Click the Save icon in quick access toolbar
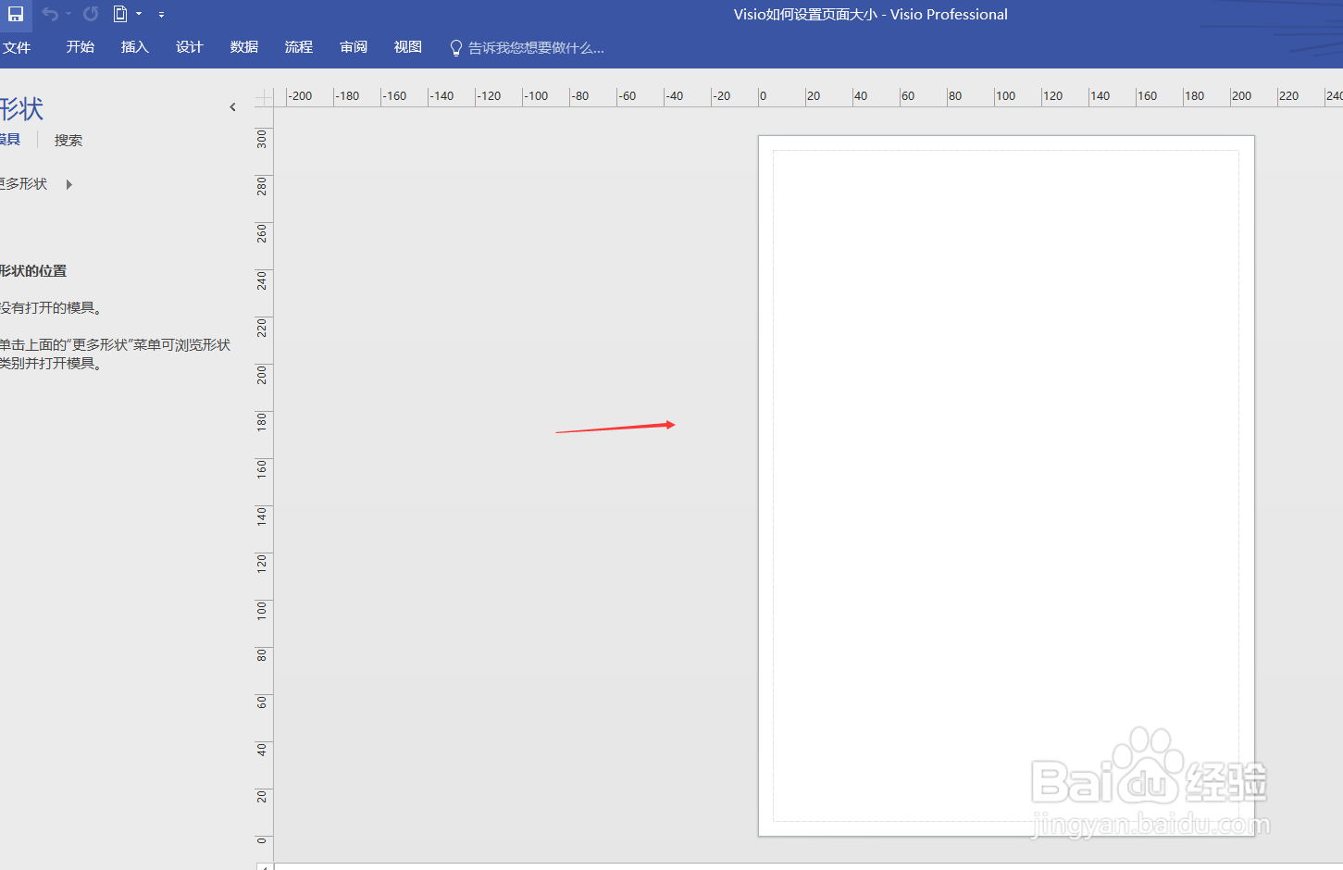The image size is (1343, 870). tap(16, 14)
